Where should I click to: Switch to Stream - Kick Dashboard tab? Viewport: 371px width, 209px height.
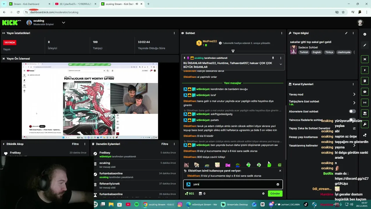coord(29,4)
